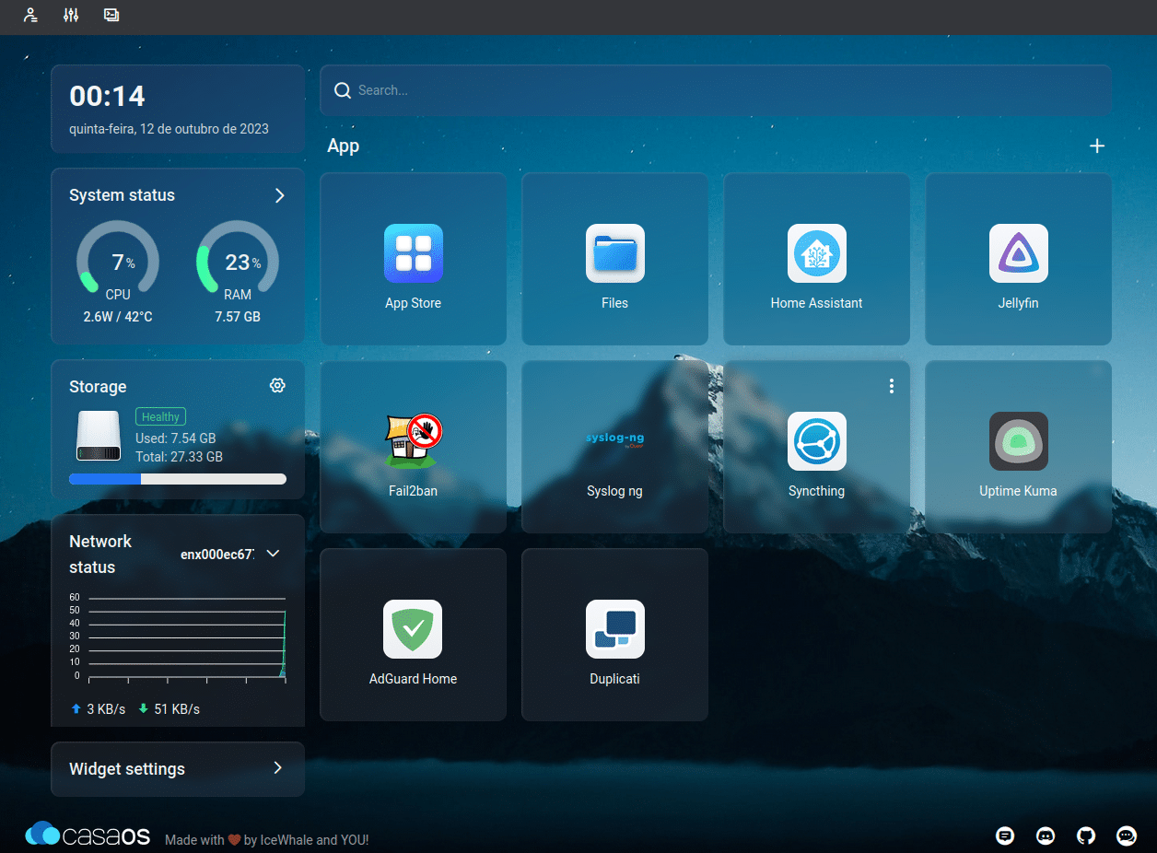
Task: Click Made with by IceWhale text
Action: tap(267, 840)
